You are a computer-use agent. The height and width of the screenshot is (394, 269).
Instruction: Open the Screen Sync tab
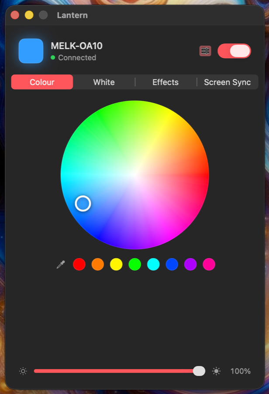[228, 82]
